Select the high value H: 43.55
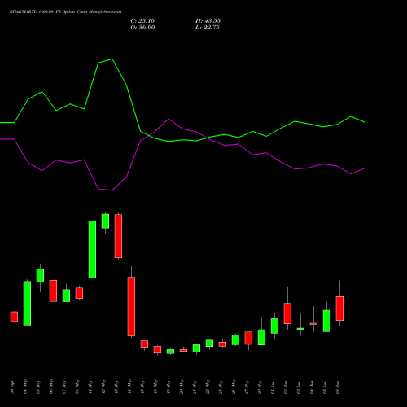 [x=208, y=21]
